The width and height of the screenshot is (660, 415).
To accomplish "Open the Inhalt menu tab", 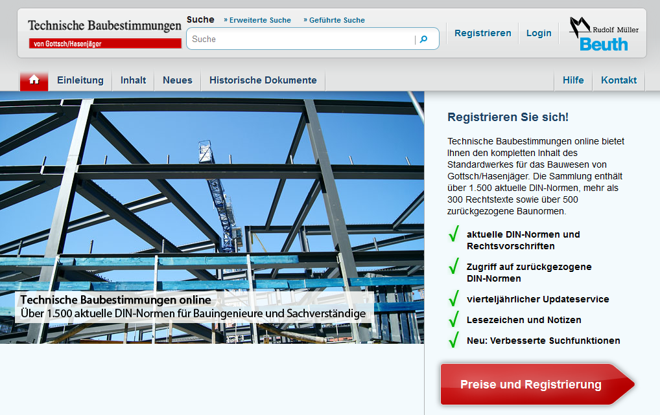I will coord(133,80).
